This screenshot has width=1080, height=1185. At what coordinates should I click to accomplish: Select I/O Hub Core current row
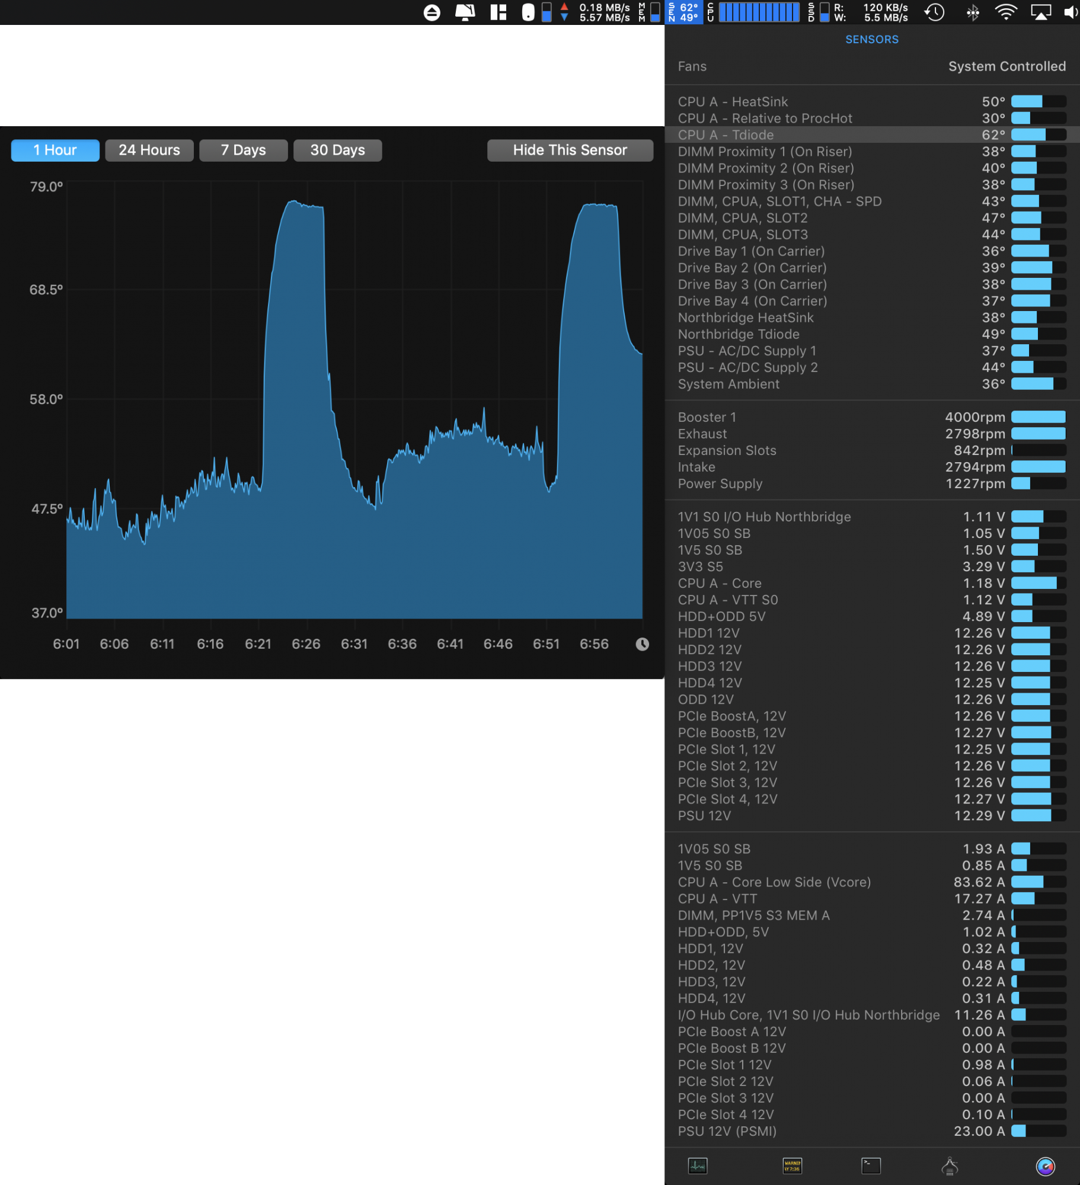[872, 1014]
